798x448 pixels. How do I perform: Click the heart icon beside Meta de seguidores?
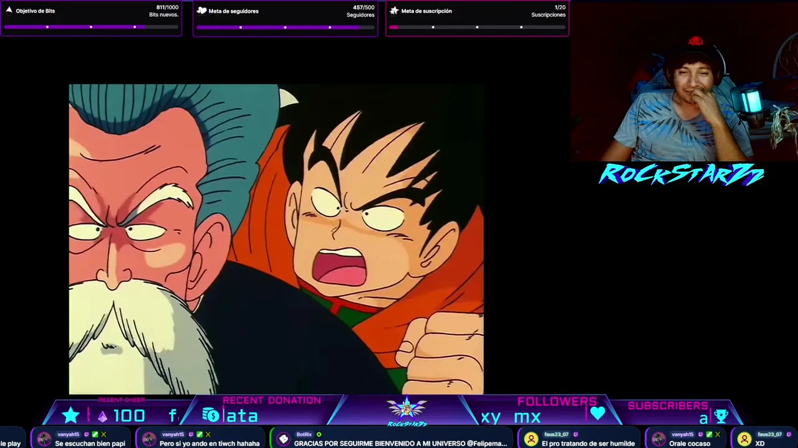click(x=201, y=11)
